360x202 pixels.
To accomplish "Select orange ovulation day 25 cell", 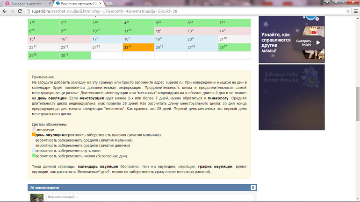I will click(x=138, y=48).
